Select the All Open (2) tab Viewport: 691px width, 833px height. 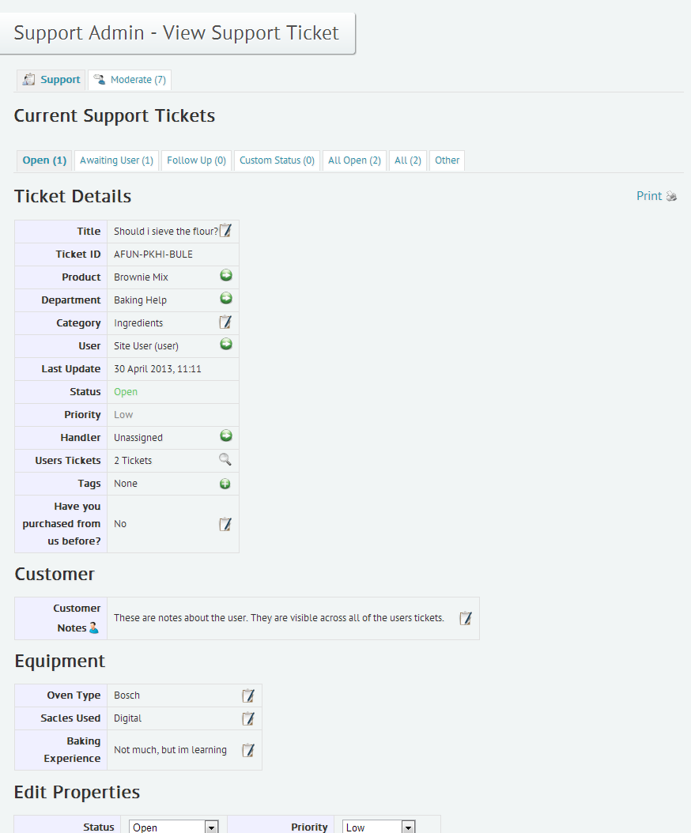tap(354, 160)
